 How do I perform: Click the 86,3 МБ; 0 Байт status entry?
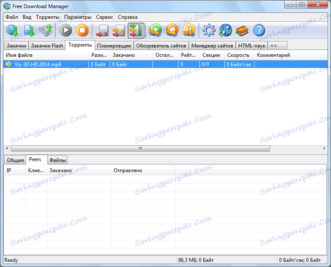(x=196, y=260)
